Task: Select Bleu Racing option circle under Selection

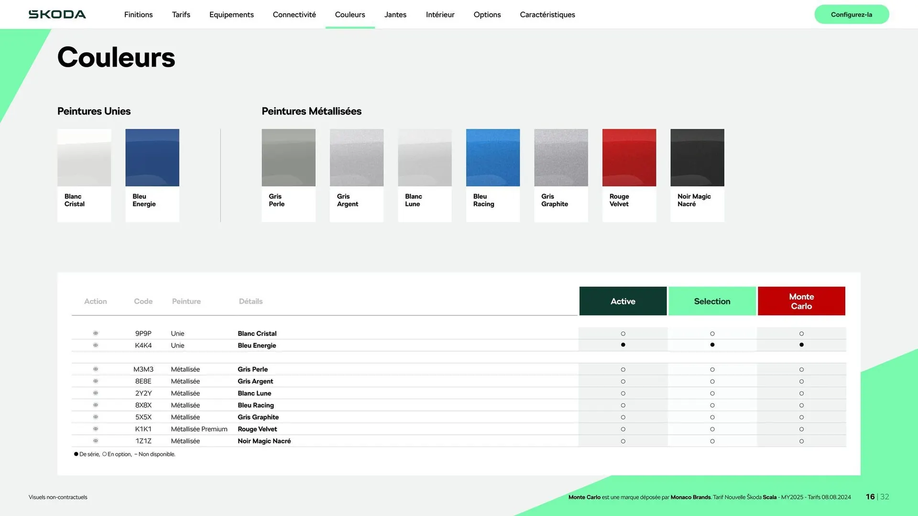Action: (712, 406)
